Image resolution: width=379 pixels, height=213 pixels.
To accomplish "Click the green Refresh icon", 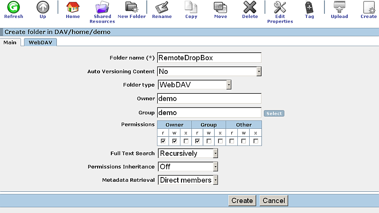I will (x=13, y=7).
